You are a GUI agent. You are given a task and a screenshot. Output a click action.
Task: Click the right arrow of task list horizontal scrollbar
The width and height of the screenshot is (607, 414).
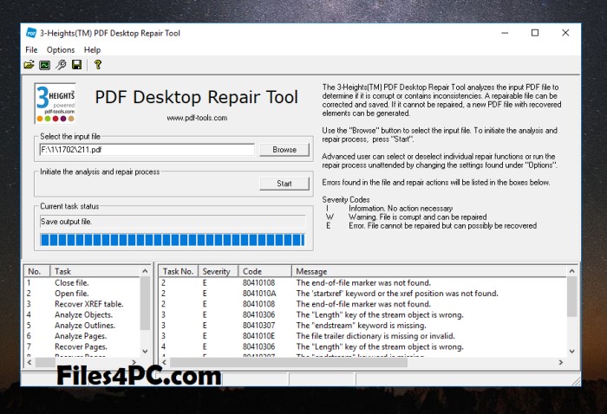pyautogui.click(x=134, y=362)
